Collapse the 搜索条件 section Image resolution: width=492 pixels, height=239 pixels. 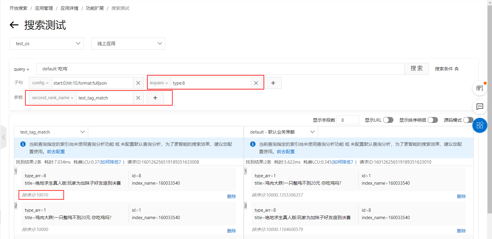tap(447, 69)
